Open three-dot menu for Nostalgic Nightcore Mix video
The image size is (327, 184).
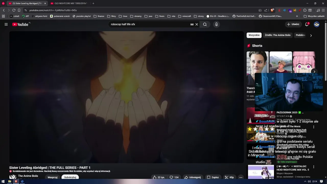(314, 167)
